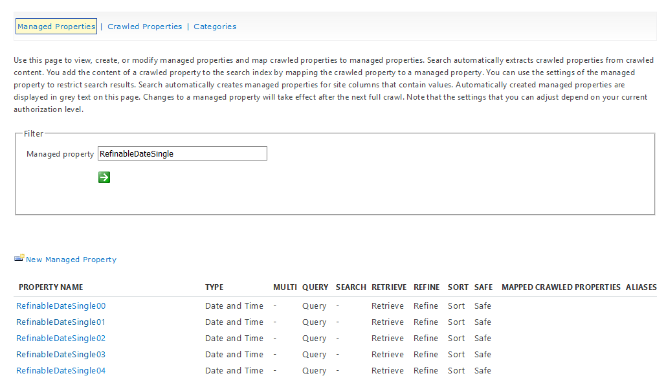This screenshot has height=389, width=666.
Task: Click the REFINE column header
Action: pyautogui.click(x=426, y=287)
